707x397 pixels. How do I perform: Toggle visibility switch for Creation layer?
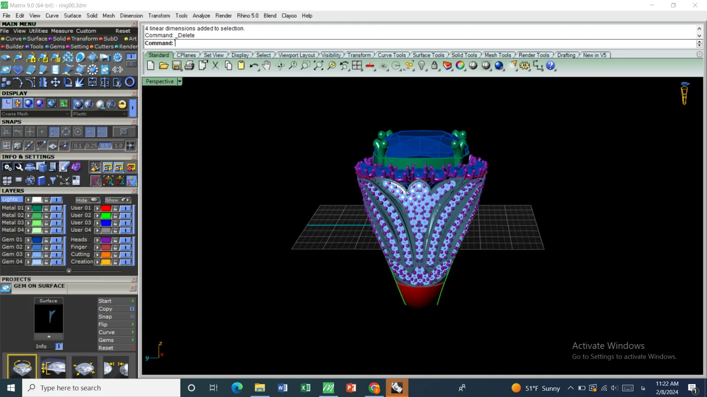coord(125,262)
